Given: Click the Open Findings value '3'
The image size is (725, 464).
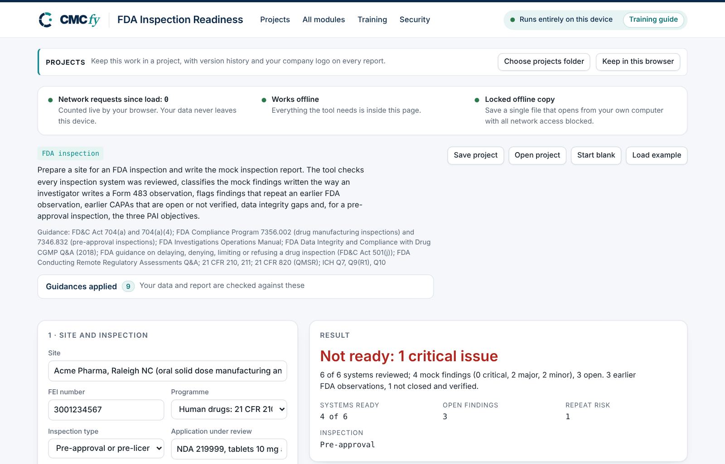Looking at the screenshot, I should (x=445, y=416).
